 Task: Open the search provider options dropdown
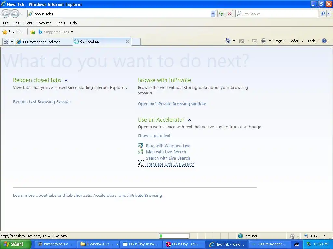tap(328, 14)
